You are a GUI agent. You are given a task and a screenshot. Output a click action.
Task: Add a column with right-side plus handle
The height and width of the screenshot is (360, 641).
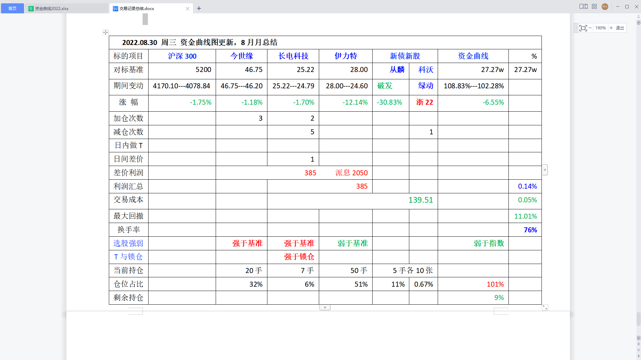[545, 170]
